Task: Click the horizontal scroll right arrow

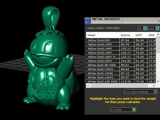Action: [154, 86]
